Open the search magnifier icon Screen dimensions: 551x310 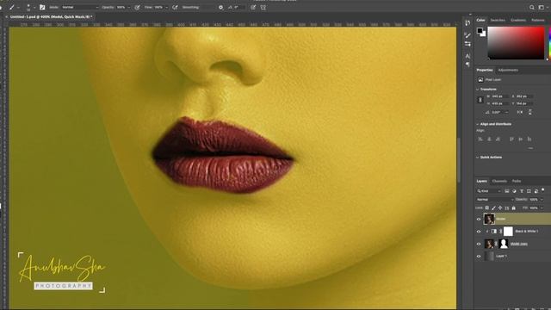pyautogui.click(x=532, y=8)
